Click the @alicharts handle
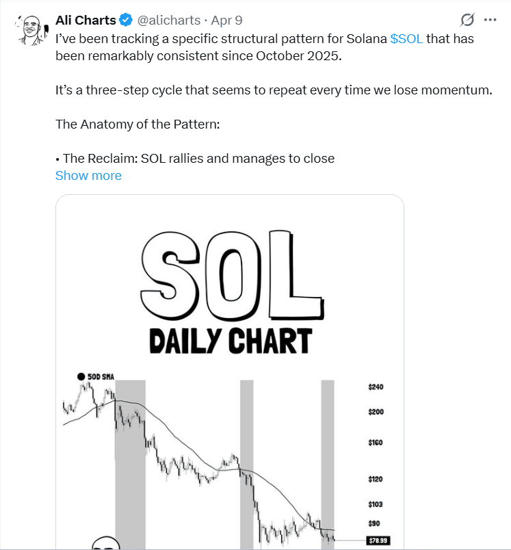The height and width of the screenshot is (550, 511). click(170, 20)
